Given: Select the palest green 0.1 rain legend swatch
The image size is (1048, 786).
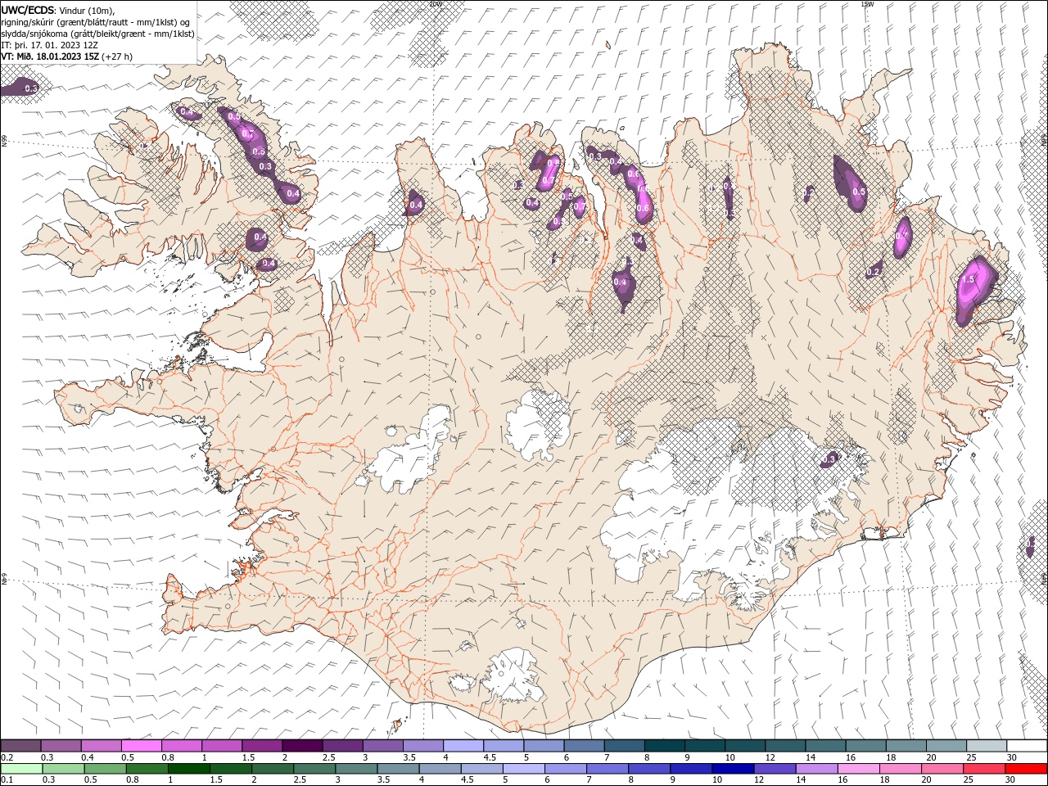Looking at the screenshot, I should 21,768.
